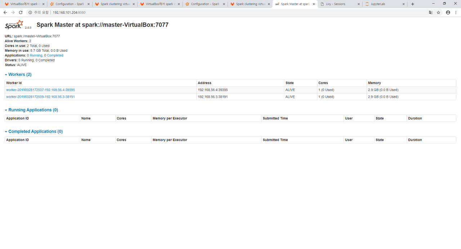
Task: Follow the 'Completed' applications link
Action: click(55, 55)
